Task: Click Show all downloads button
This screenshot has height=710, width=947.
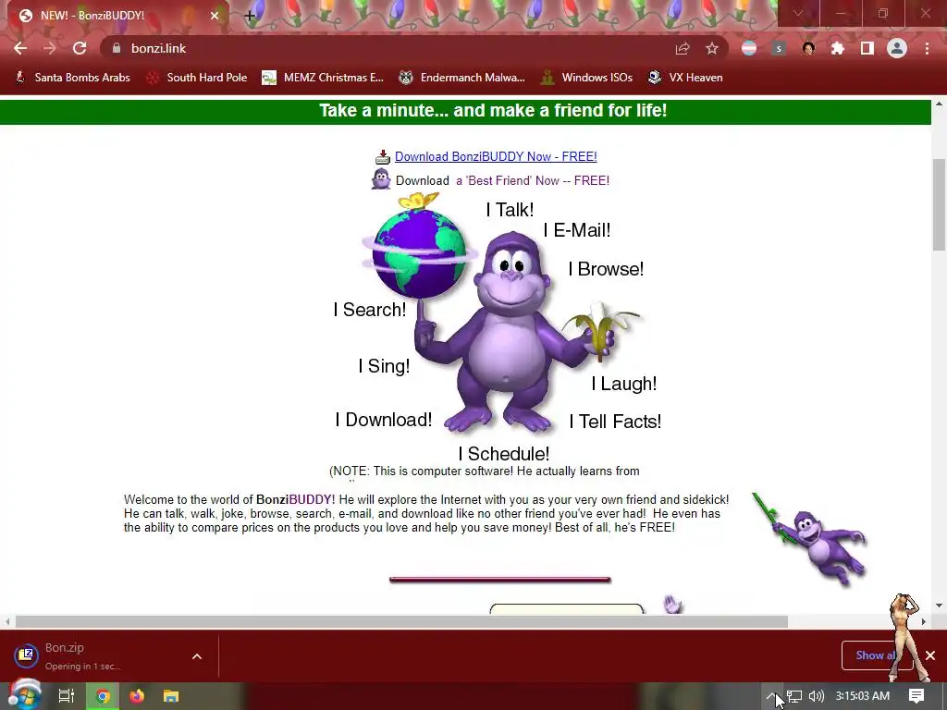Action: 877,655
